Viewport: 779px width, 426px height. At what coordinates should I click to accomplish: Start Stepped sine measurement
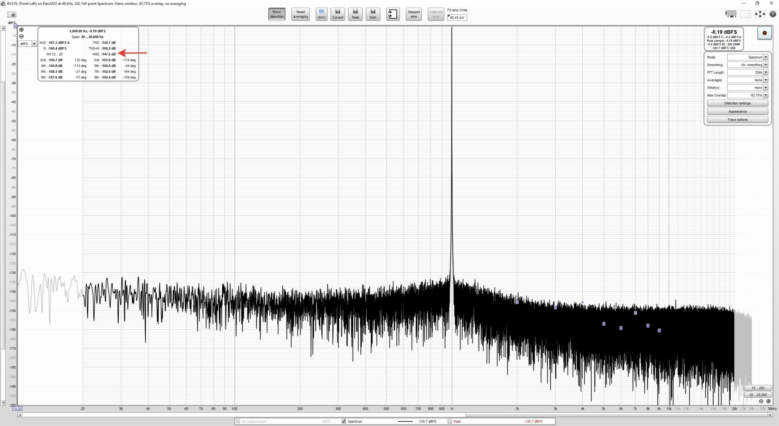(x=413, y=14)
